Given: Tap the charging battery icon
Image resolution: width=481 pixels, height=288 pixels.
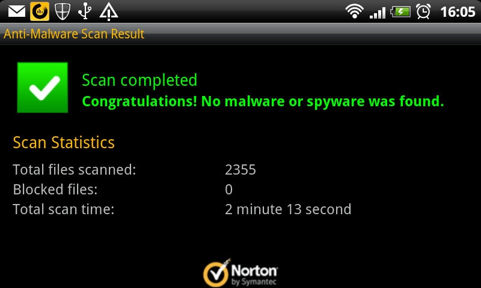Looking at the screenshot, I should point(400,12).
